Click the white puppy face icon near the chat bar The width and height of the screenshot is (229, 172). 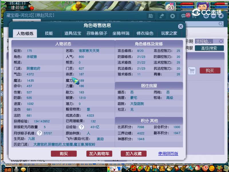(115, 169)
